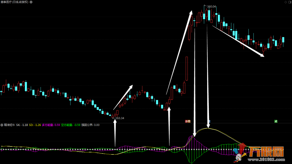The height and width of the screenshot is (164, 292).
Task: Select the 精准短牛 indicator name
Action: coord(10,125)
